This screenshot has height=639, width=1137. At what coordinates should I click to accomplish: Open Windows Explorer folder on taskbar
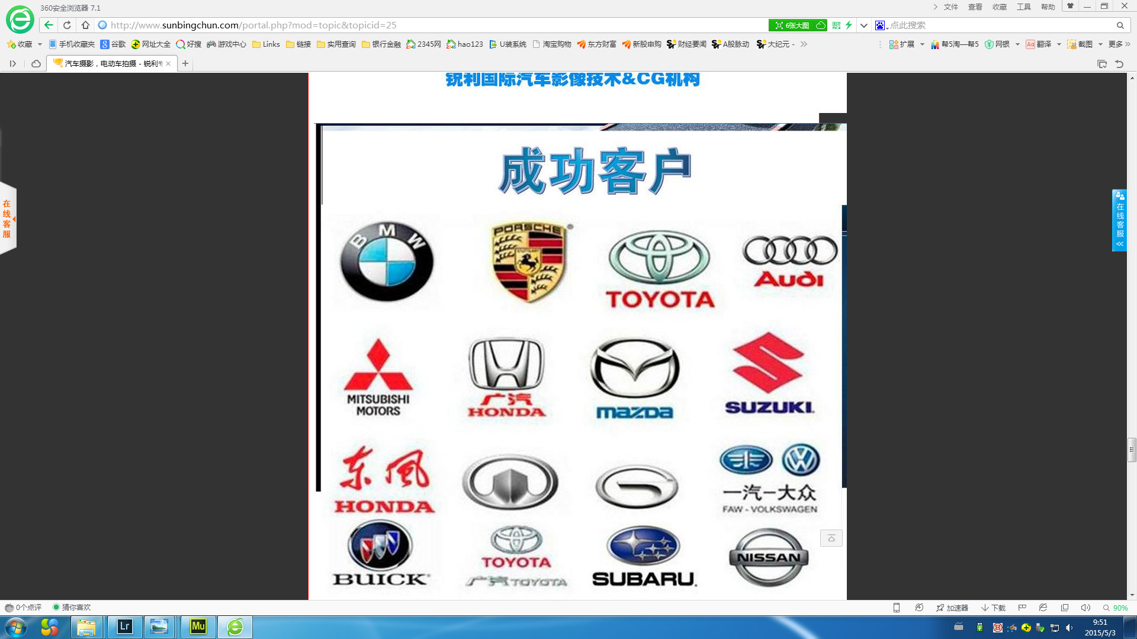(x=86, y=627)
